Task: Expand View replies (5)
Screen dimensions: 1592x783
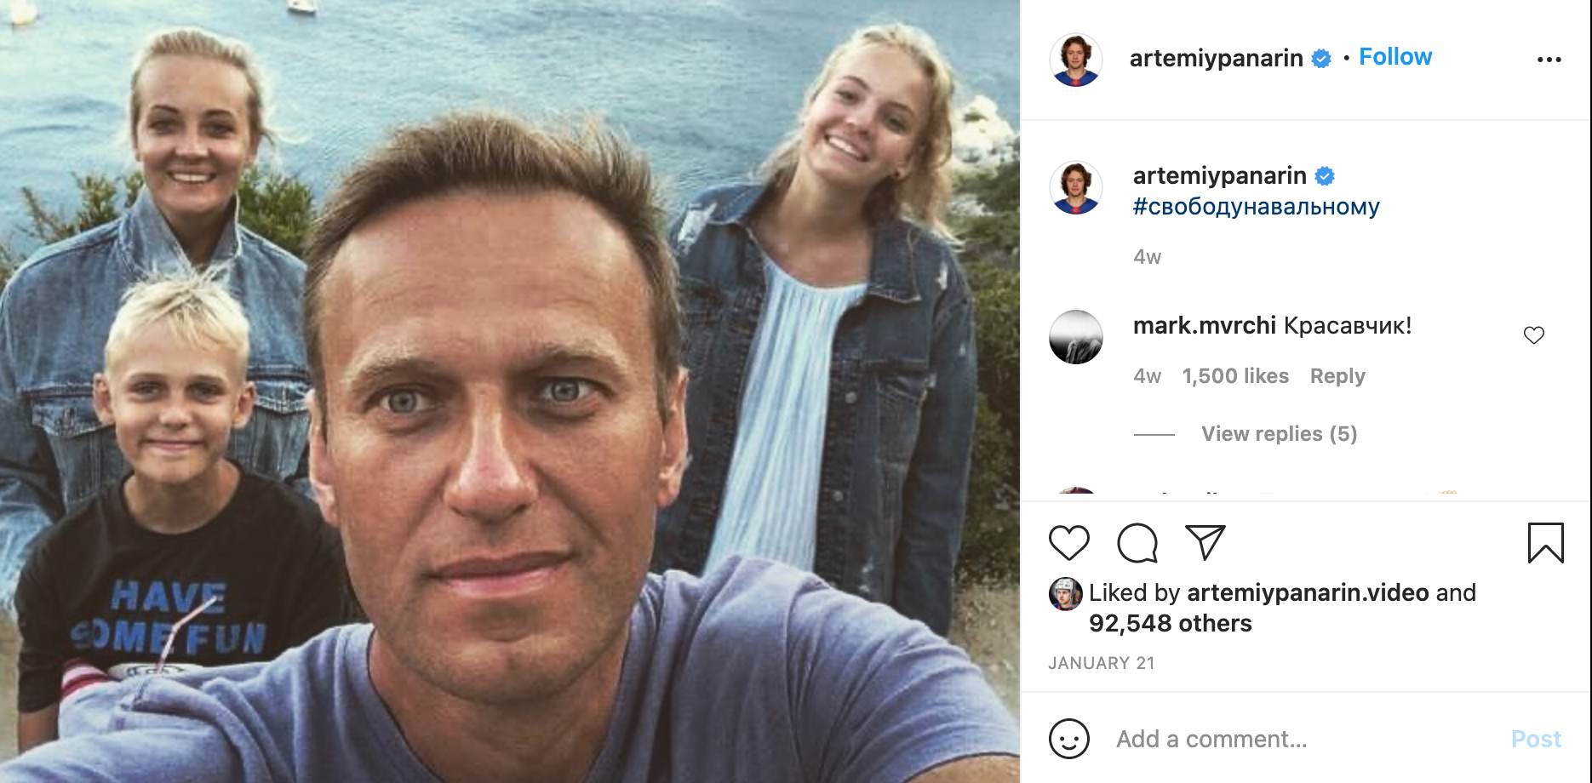Action: (x=1280, y=434)
